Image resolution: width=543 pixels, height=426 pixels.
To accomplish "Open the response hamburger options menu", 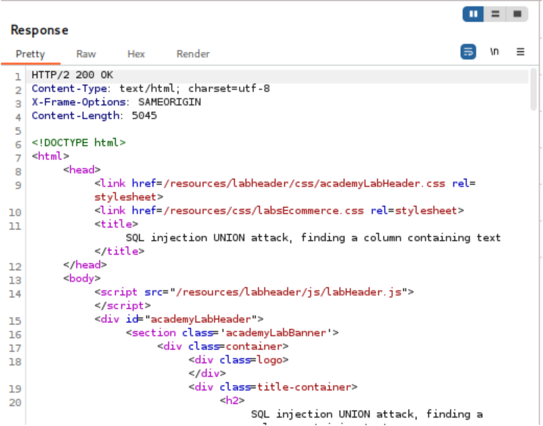I will (520, 52).
